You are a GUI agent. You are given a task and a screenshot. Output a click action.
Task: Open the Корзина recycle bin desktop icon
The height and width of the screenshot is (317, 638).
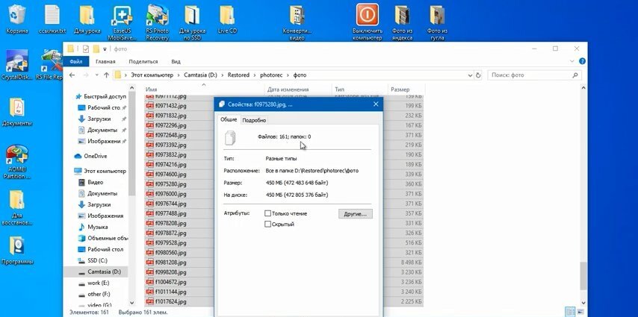point(16,19)
